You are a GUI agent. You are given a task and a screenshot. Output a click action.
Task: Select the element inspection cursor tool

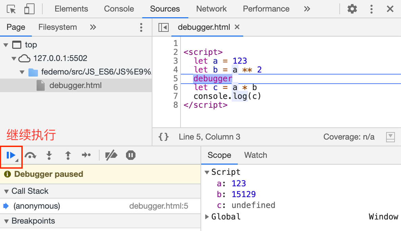coord(10,9)
